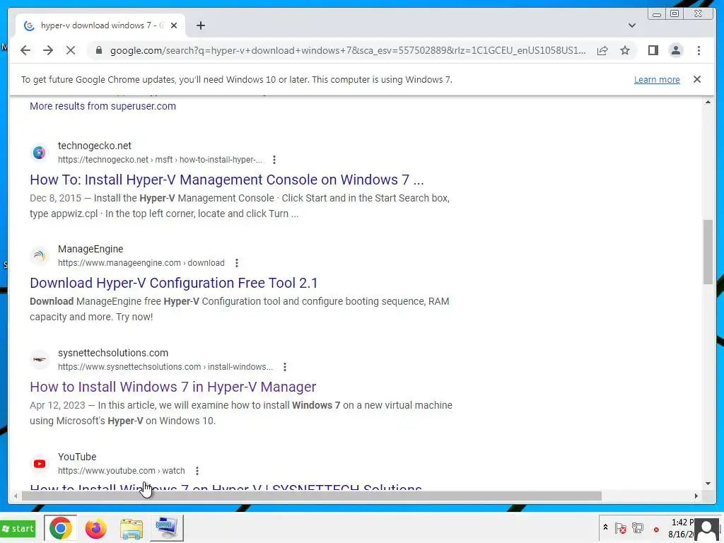Bookmark this page with the star
The height and width of the screenshot is (543, 724).
tap(625, 50)
